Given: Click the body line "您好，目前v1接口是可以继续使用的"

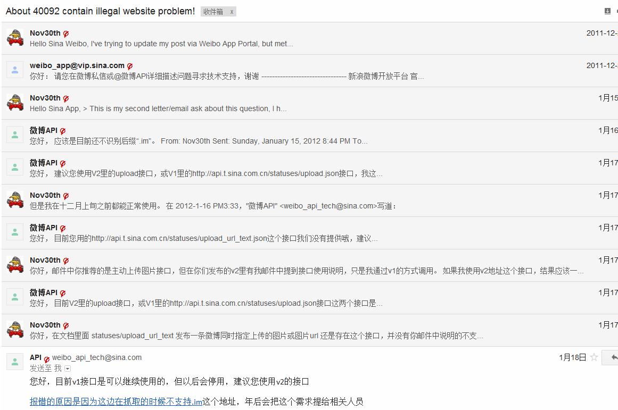Looking at the screenshot, I should tap(169, 382).
